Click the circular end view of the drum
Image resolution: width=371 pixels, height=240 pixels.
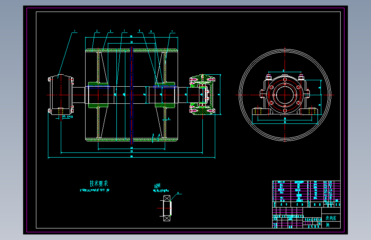coord(285,95)
